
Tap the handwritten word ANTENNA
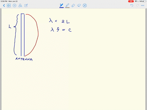click(x=24, y=59)
